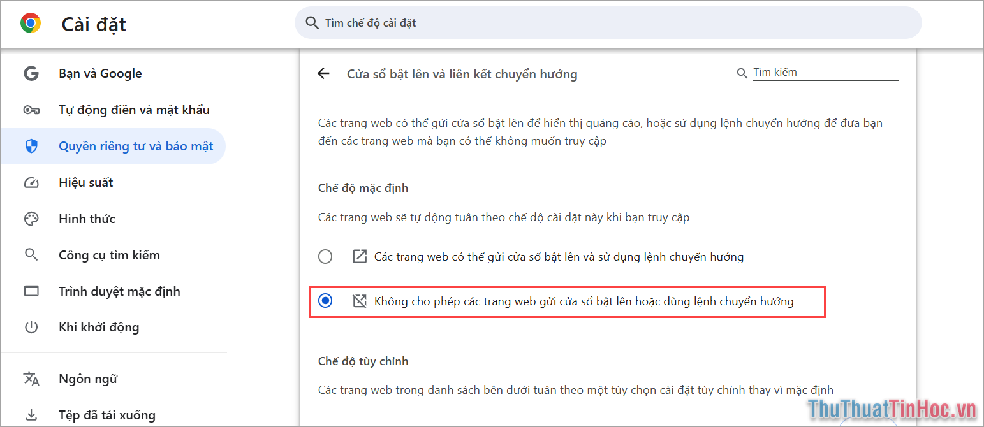
Task: Click the Chrome logo in the header
Action: click(x=29, y=24)
